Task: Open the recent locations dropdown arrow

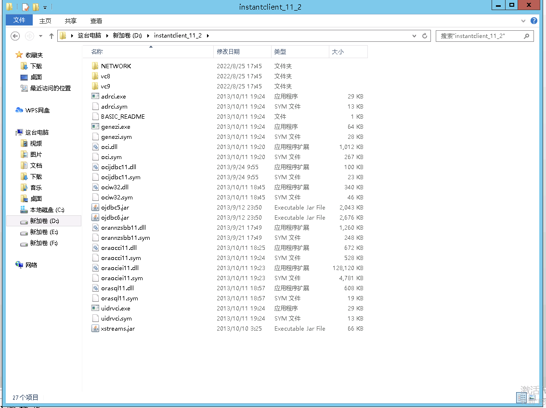Action: (x=40, y=36)
